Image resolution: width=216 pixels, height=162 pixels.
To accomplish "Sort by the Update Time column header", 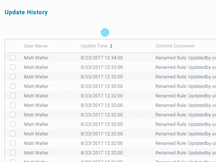I will (x=94, y=46).
